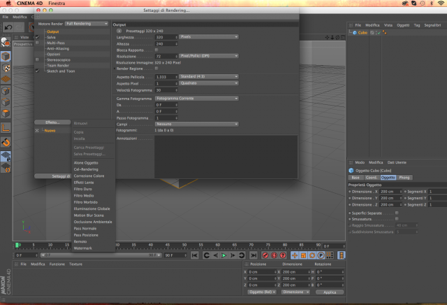
Task: Toggle the Blocca Rapporto checkbox
Action: (x=156, y=50)
